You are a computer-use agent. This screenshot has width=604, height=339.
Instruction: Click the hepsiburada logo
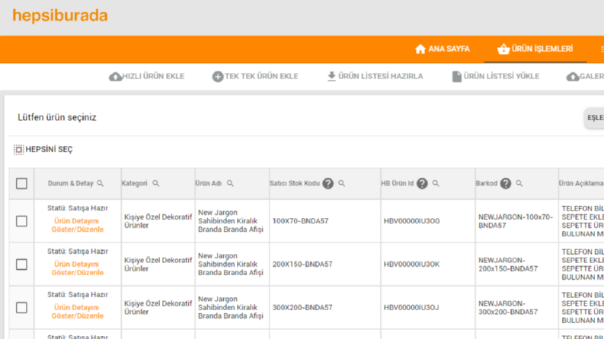pos(60,16)
